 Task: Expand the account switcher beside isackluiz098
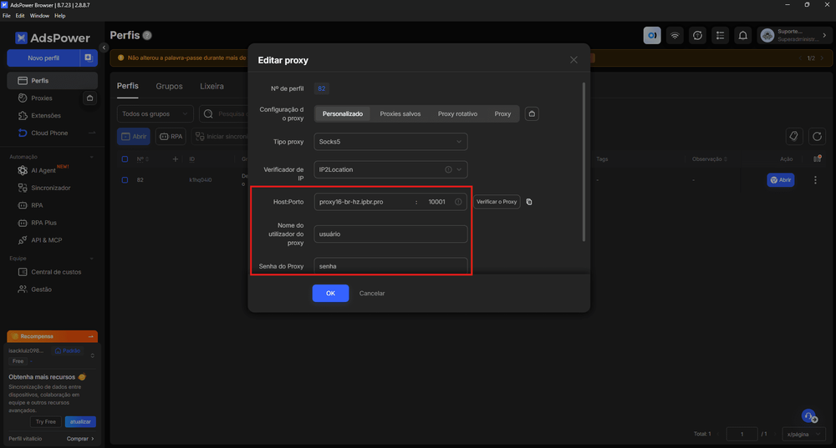pos(93,355)
